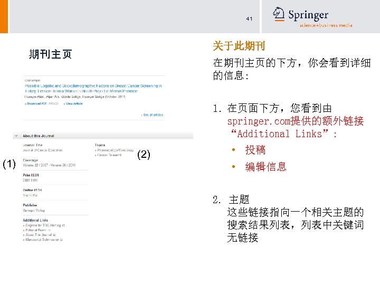The height and width of the screenshot is (285, 380).
Task: Click the "Additional Links" red quoted text
Action: point(280,134)
